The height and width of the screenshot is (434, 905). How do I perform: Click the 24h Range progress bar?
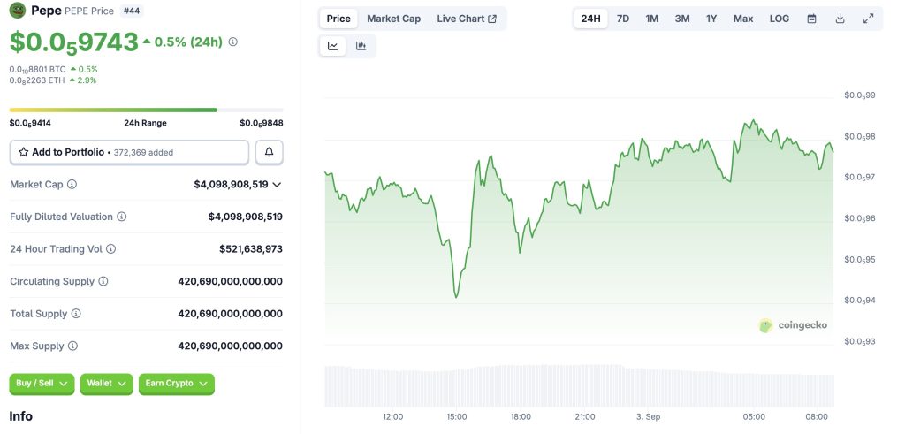(146, 110)
